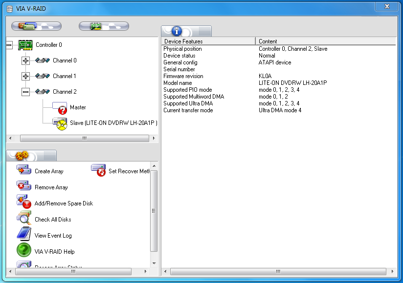The width and height of the screenshot is (403, 283).
Task: Click the tasks panel vertical scrollbar thumb
Action: tap(154, 211)
